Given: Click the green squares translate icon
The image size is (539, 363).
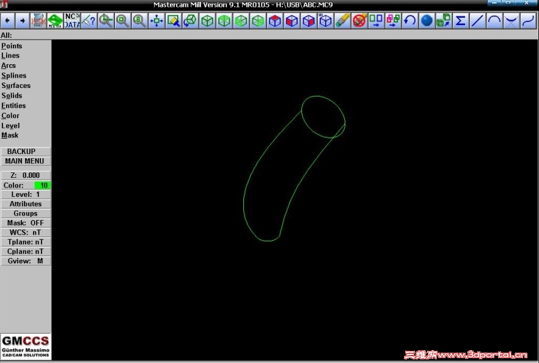Looking at the screenshot, I should coord(376,21).
